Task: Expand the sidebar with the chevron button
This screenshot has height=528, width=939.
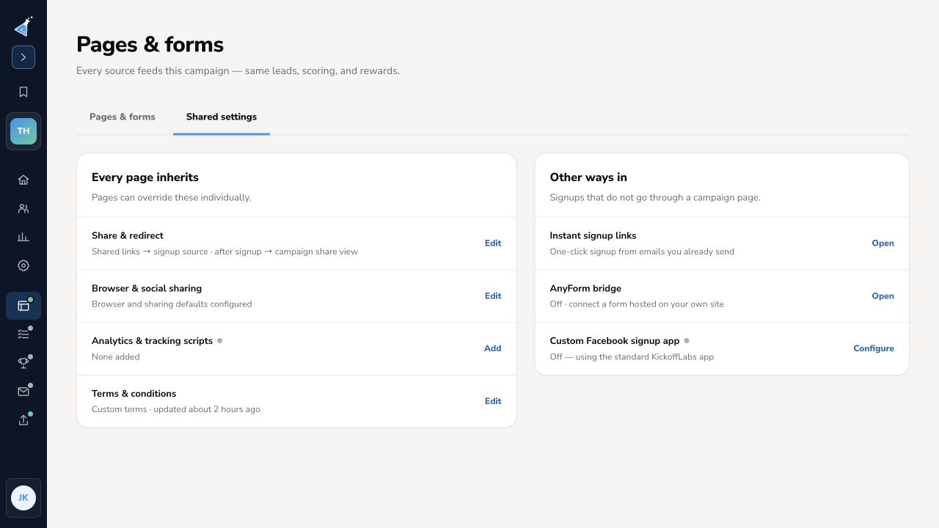Action: (x=23, y=57)
